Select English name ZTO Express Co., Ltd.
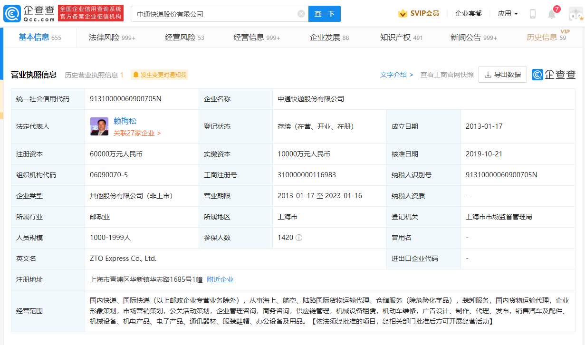This screenshot has height=345, width=585. point(123,259)
